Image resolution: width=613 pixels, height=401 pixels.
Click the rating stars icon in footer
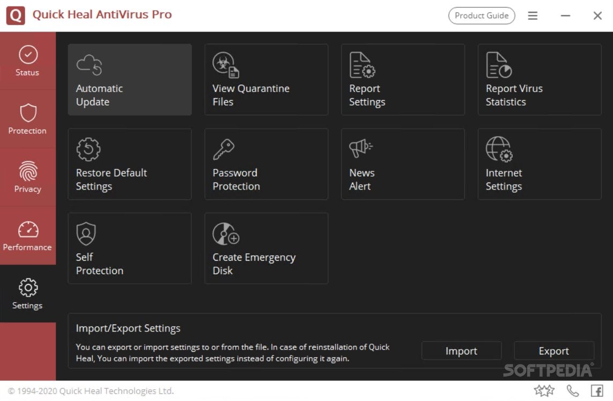pos(544,390)
